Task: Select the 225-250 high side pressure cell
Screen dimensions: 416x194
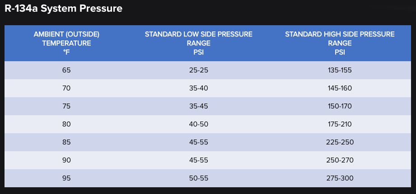Action: click(340, 142)
